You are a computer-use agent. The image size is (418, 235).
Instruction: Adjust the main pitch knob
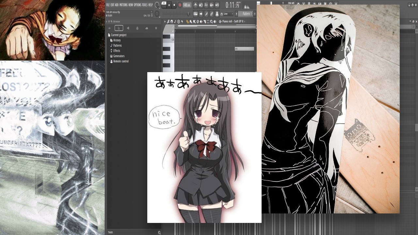click(157, 14)
